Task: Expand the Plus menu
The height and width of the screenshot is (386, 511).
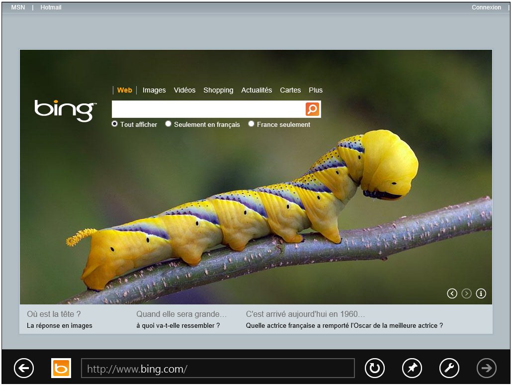Action: coord(316,90)
